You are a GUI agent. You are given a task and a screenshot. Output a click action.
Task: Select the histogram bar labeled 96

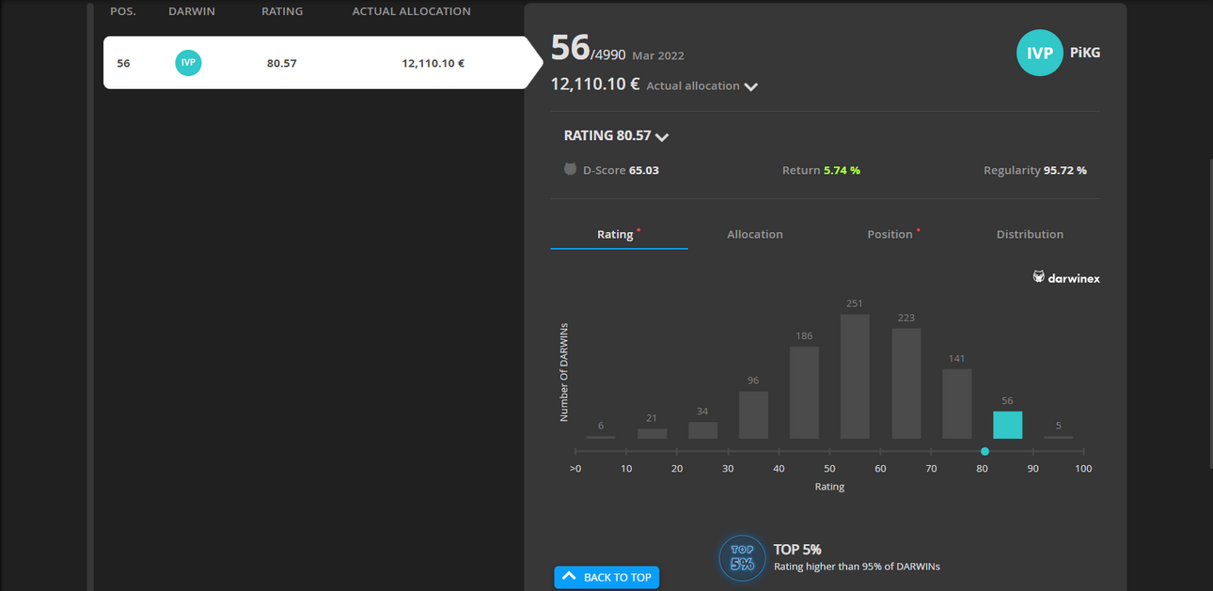point(753,415)
